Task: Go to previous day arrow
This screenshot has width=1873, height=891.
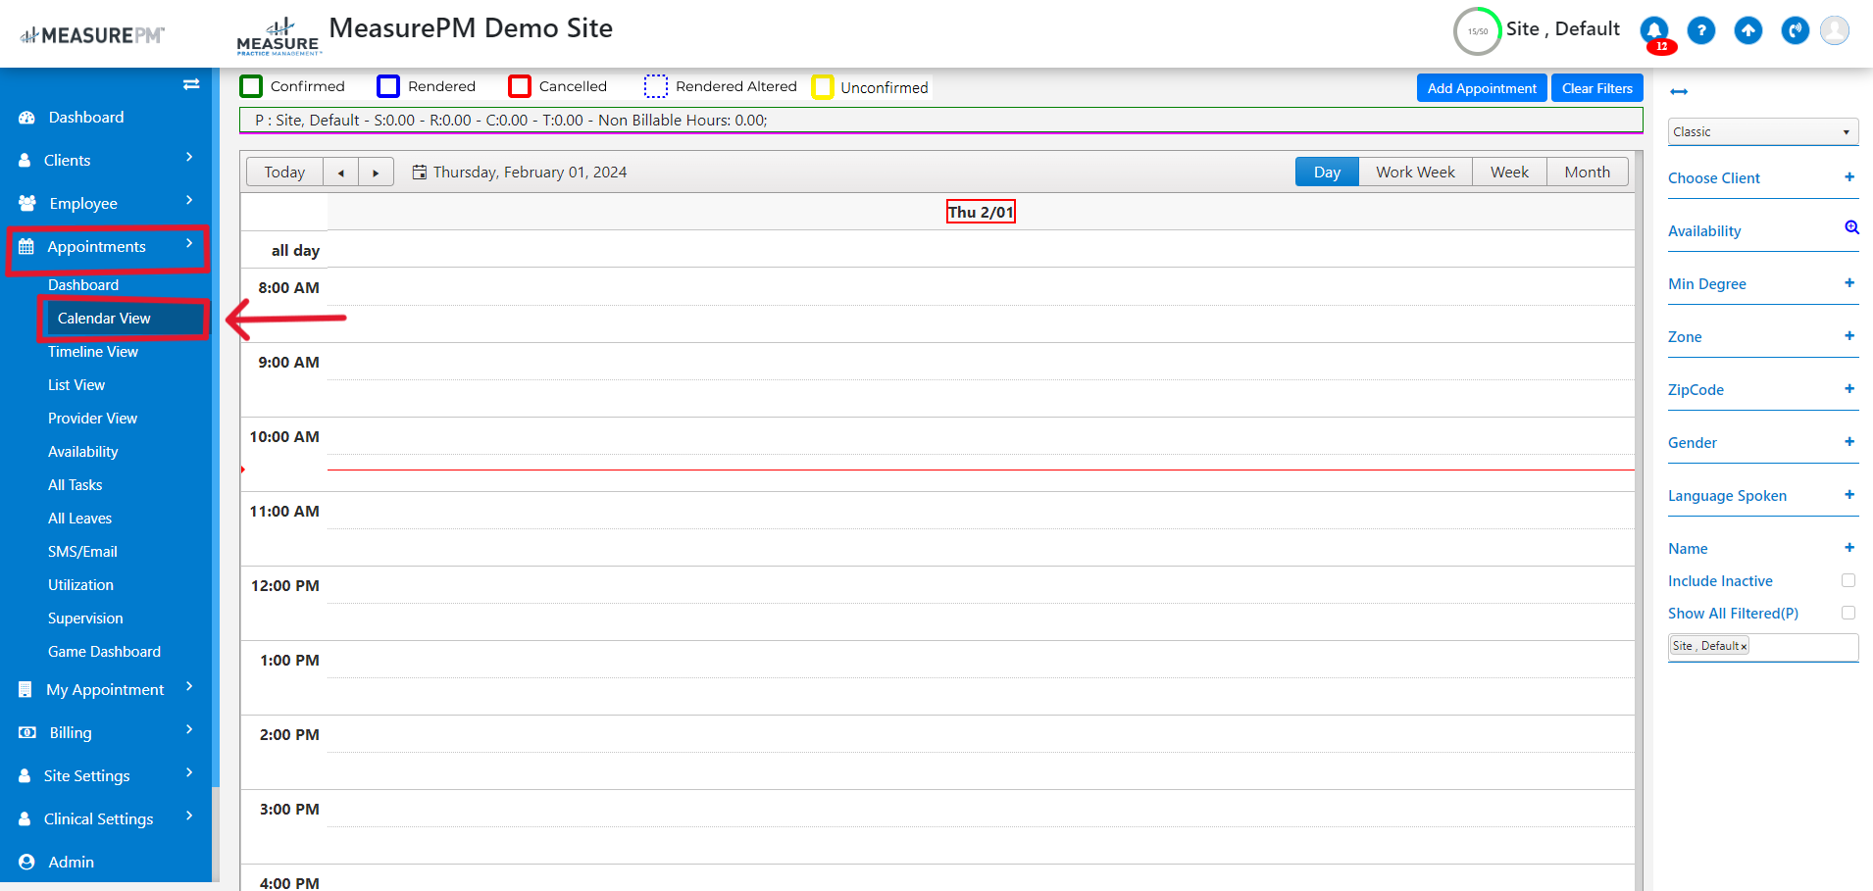Action: tap(341, 173)
